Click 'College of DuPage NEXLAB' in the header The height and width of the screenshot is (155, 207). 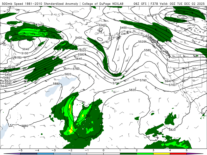pos(103,4)
